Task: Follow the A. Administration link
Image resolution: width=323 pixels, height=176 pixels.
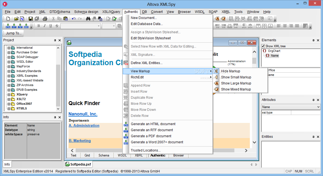Action: (x=84, y=126)
